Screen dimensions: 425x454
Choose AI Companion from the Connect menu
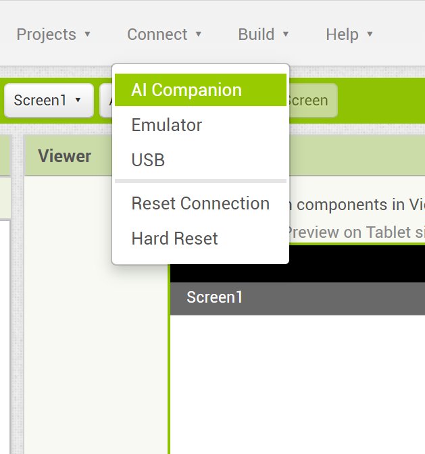(201, 90)
